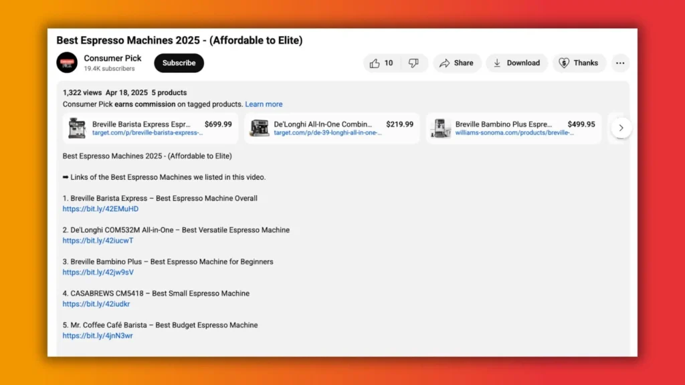Click the Consumer Pick channel name
685x385 pixels.
click(112, 58)
